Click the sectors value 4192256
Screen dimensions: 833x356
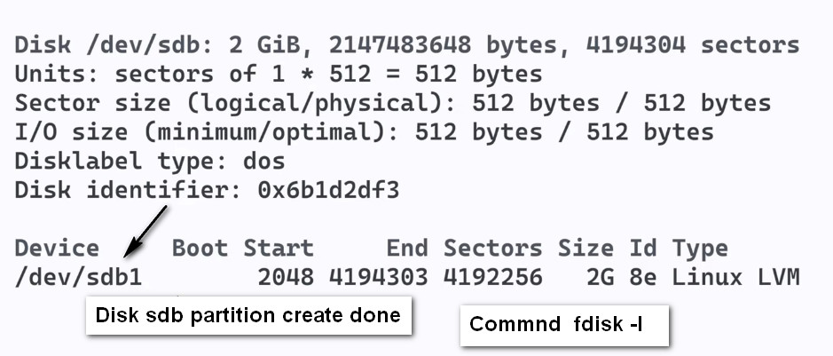coord(493,277)
